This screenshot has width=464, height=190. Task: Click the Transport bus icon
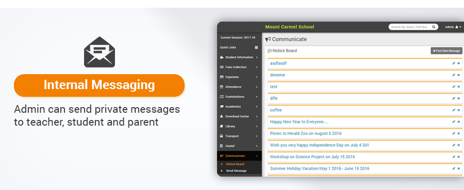click(x=222, y=136)
